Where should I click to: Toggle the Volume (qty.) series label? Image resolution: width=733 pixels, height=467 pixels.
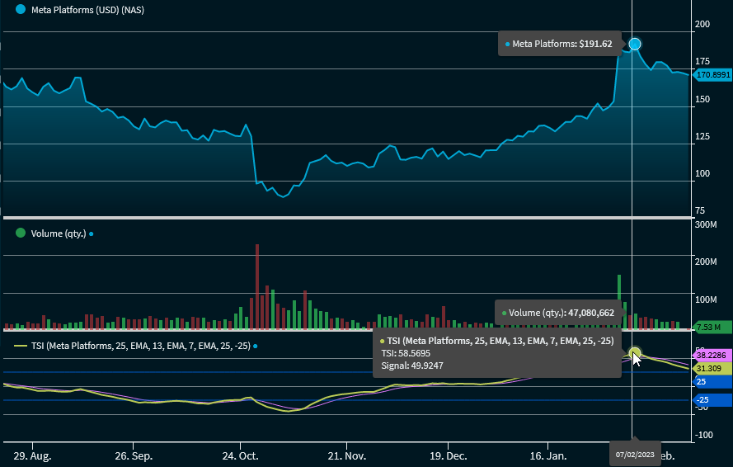[58, 233]
